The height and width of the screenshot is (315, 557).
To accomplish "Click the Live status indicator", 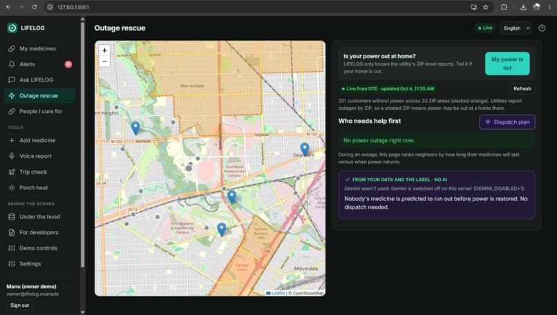I will (x=485, y=28).
